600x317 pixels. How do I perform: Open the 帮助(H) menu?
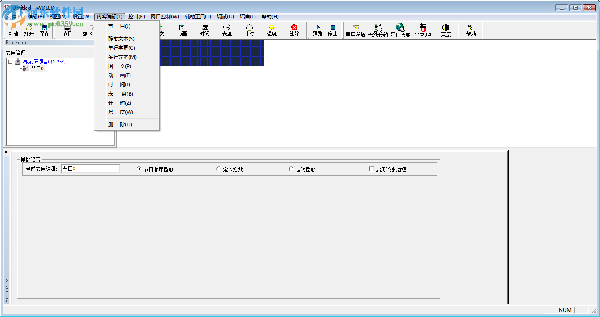270,17
